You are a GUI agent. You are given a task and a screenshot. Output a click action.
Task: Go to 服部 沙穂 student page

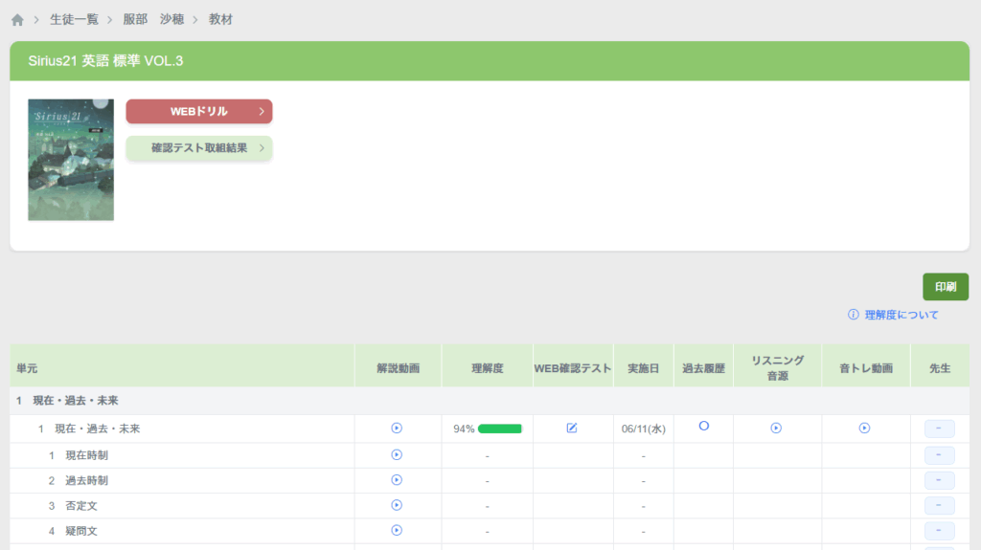pos(153,19)
